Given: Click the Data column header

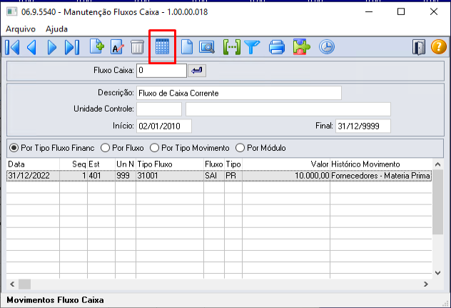Looking at the screenshot, I should 33,164.
